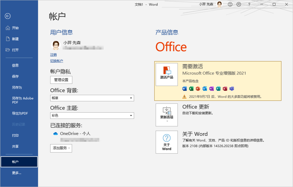Click the OneDrive cloud icon
The image size is (293, 187).
[x=56, y=134]
